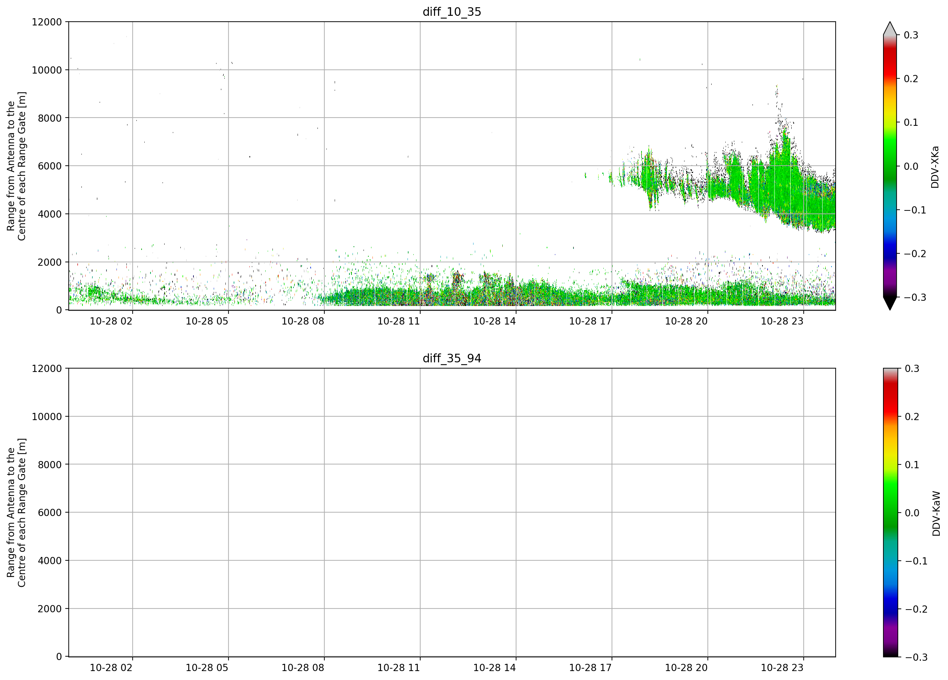948x680 pixels.
Task: Select the DDV-KaW colorbar label
Action: point(936,514)
